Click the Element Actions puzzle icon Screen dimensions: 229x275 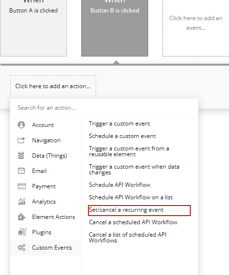tap(22, 217)
